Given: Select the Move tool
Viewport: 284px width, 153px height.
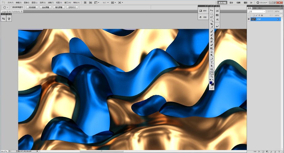Looking at the screenshot, I should [211, 10].
